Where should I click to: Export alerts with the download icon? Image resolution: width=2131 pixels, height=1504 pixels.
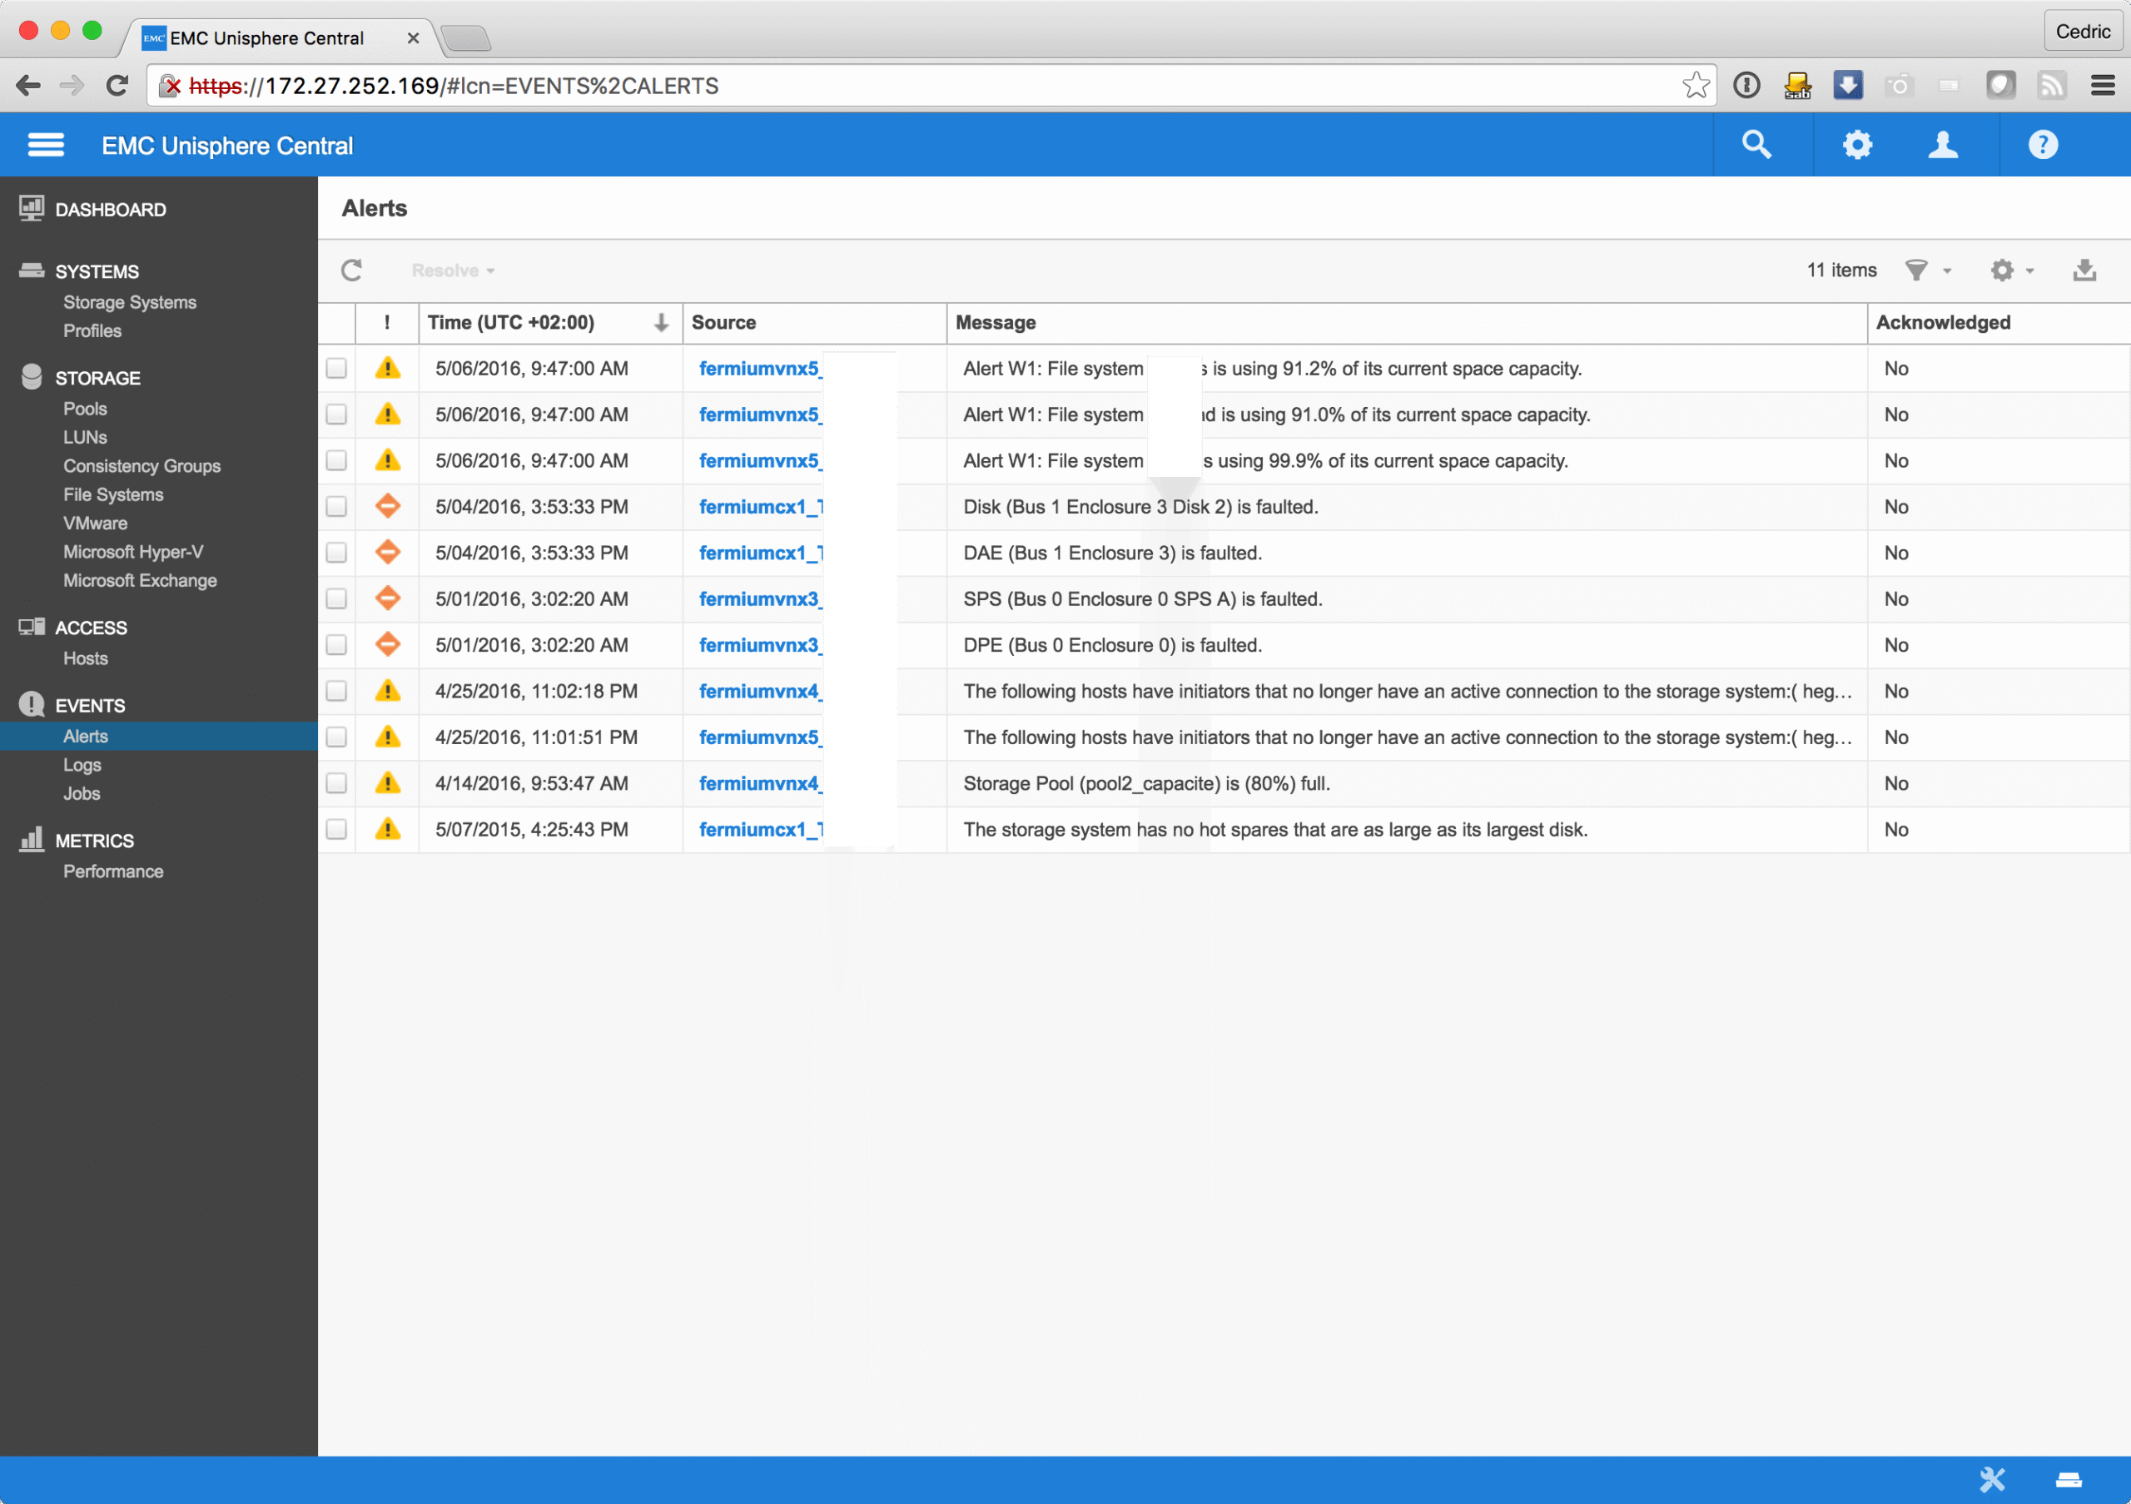[x=2084, y=270]
